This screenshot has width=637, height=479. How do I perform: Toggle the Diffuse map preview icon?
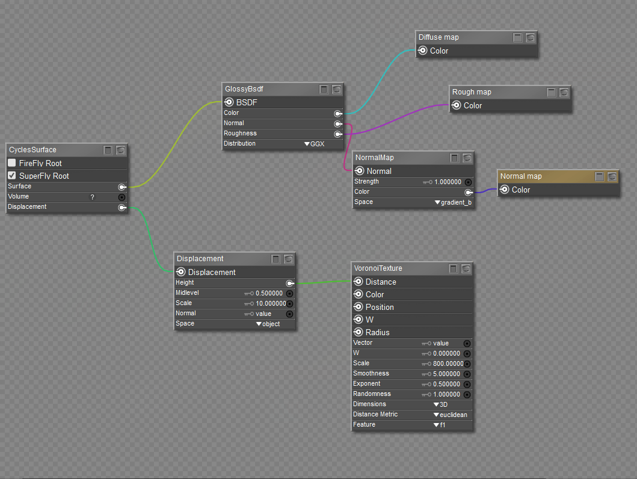(530, 38)
